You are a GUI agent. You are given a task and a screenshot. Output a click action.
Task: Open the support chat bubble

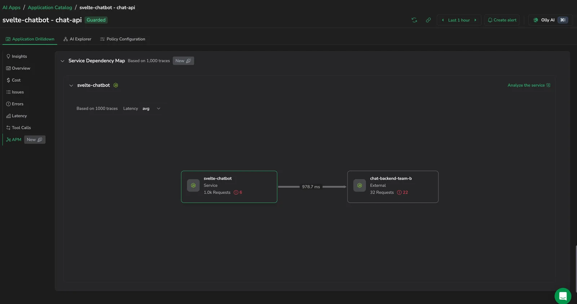(563, 296)
